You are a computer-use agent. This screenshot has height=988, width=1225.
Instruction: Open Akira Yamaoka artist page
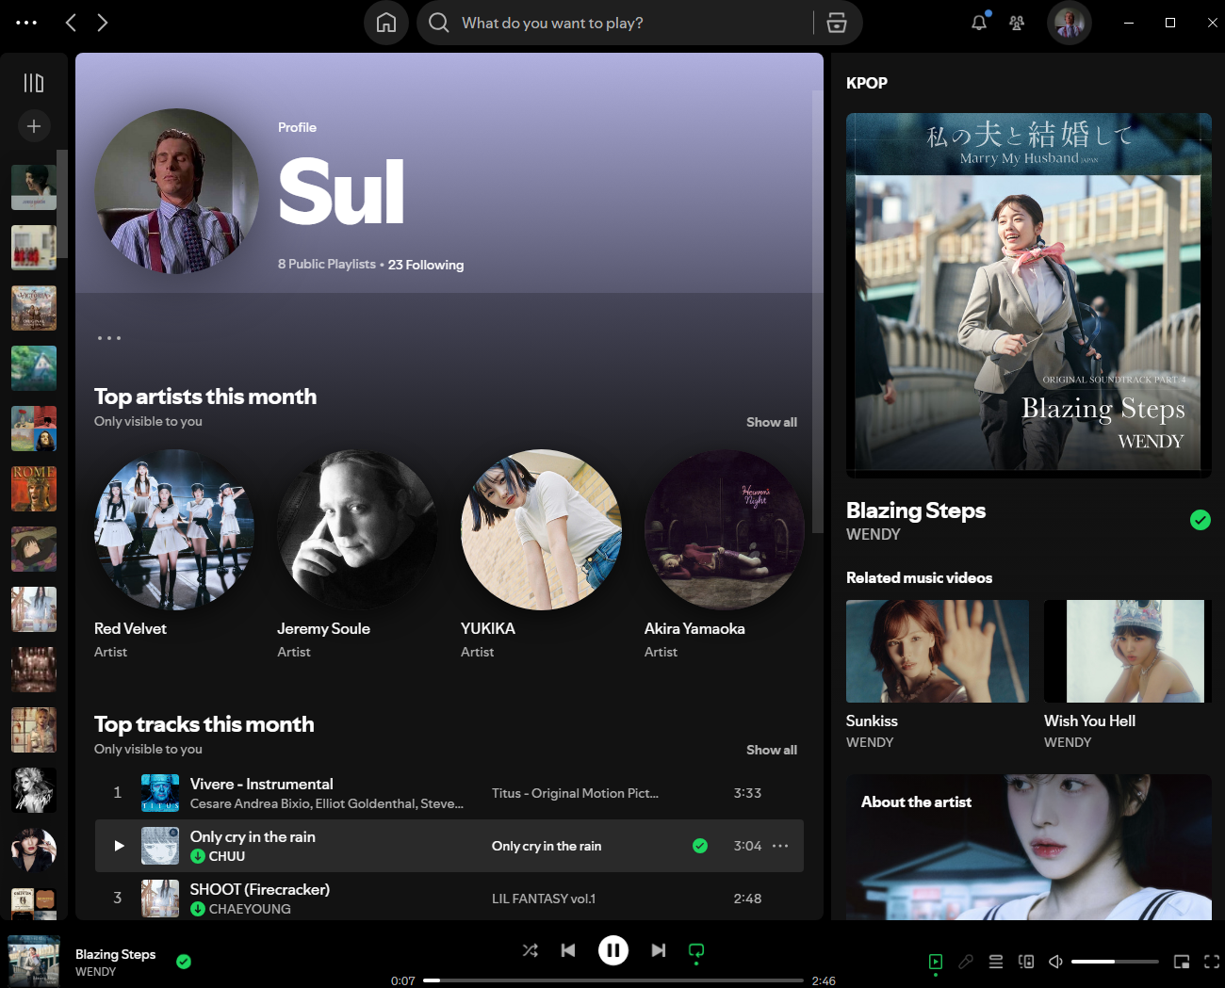tap(724, 556)
